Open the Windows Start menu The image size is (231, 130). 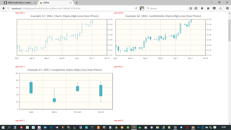3,127
